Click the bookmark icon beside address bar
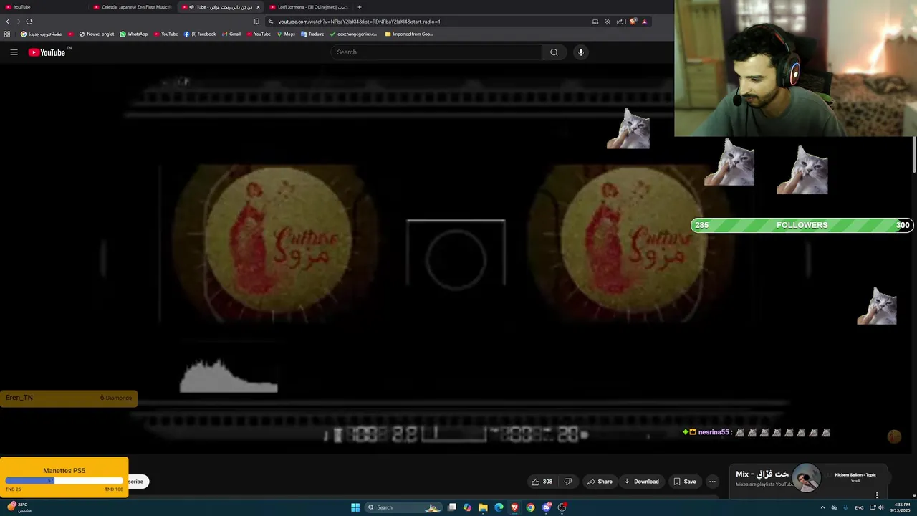The image size is (917, 516). [x=256, y=21]
